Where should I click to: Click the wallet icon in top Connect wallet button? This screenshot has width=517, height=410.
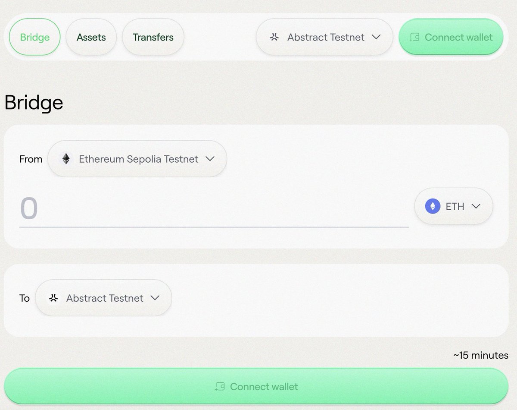pos(415,37)
